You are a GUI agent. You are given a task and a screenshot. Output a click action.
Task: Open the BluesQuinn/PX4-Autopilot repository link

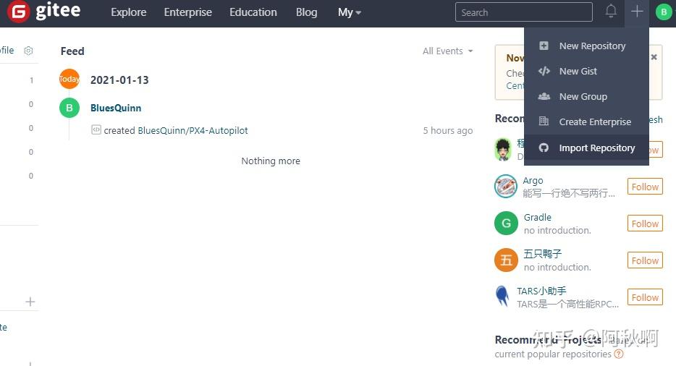193,131
